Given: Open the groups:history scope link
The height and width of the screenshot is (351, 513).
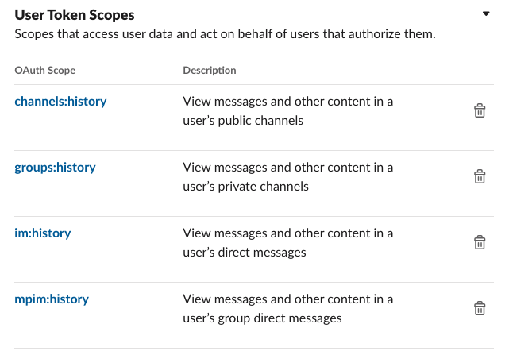Looking at the screenshot, I should coord(55,168).
